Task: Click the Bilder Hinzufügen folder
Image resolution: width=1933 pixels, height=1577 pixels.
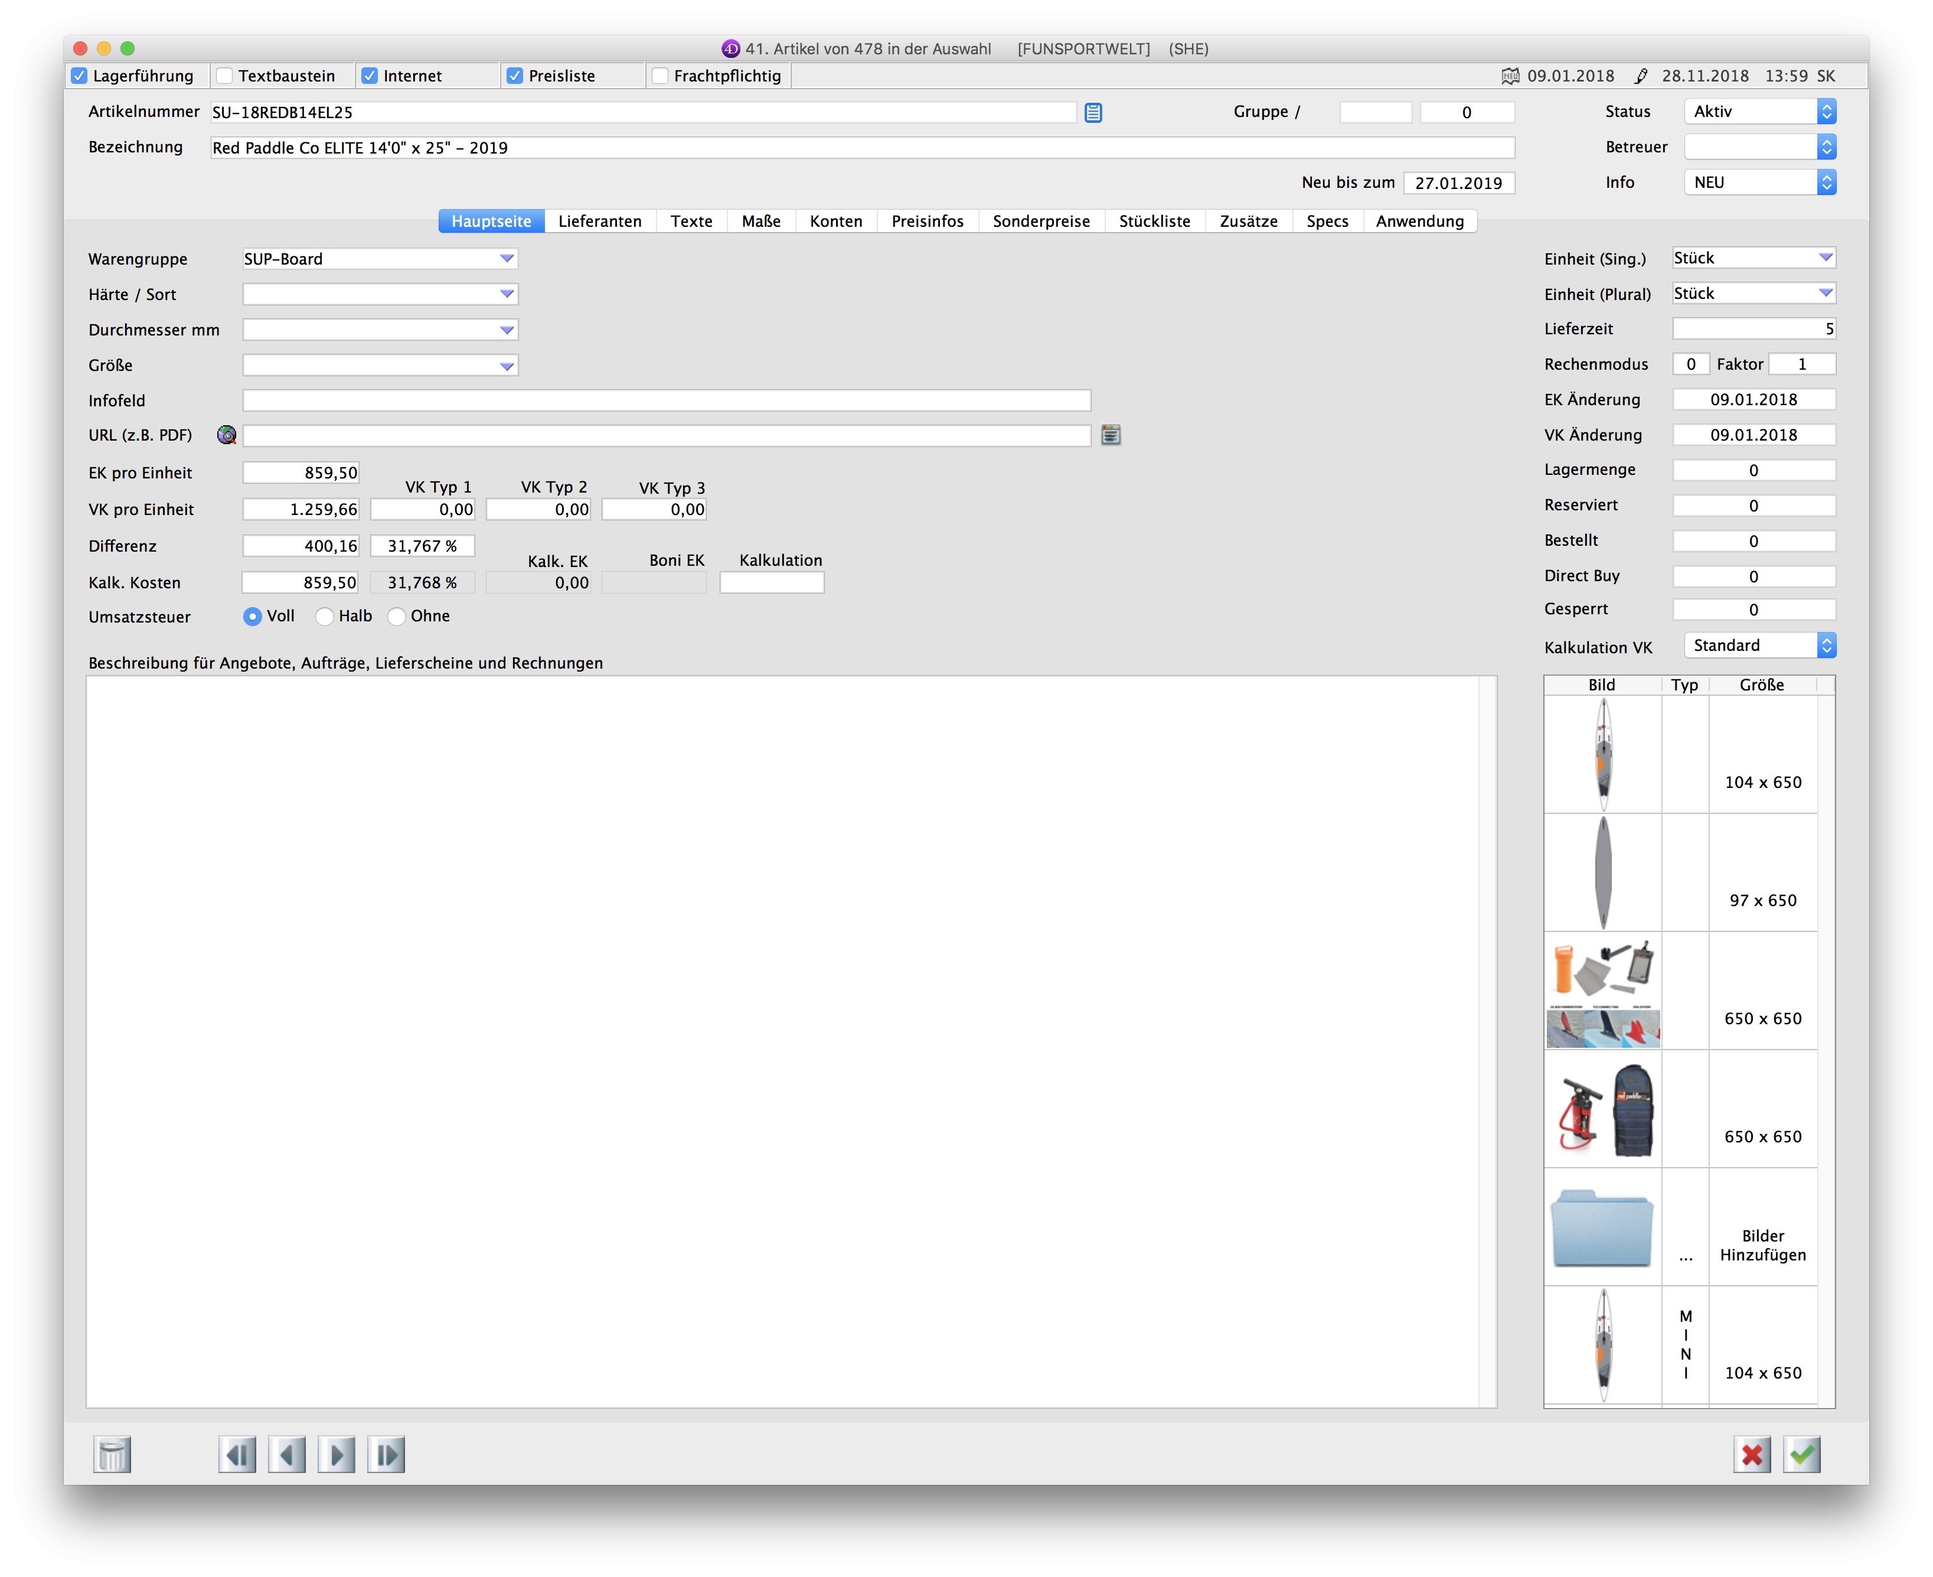Action: (1602, 1227)
